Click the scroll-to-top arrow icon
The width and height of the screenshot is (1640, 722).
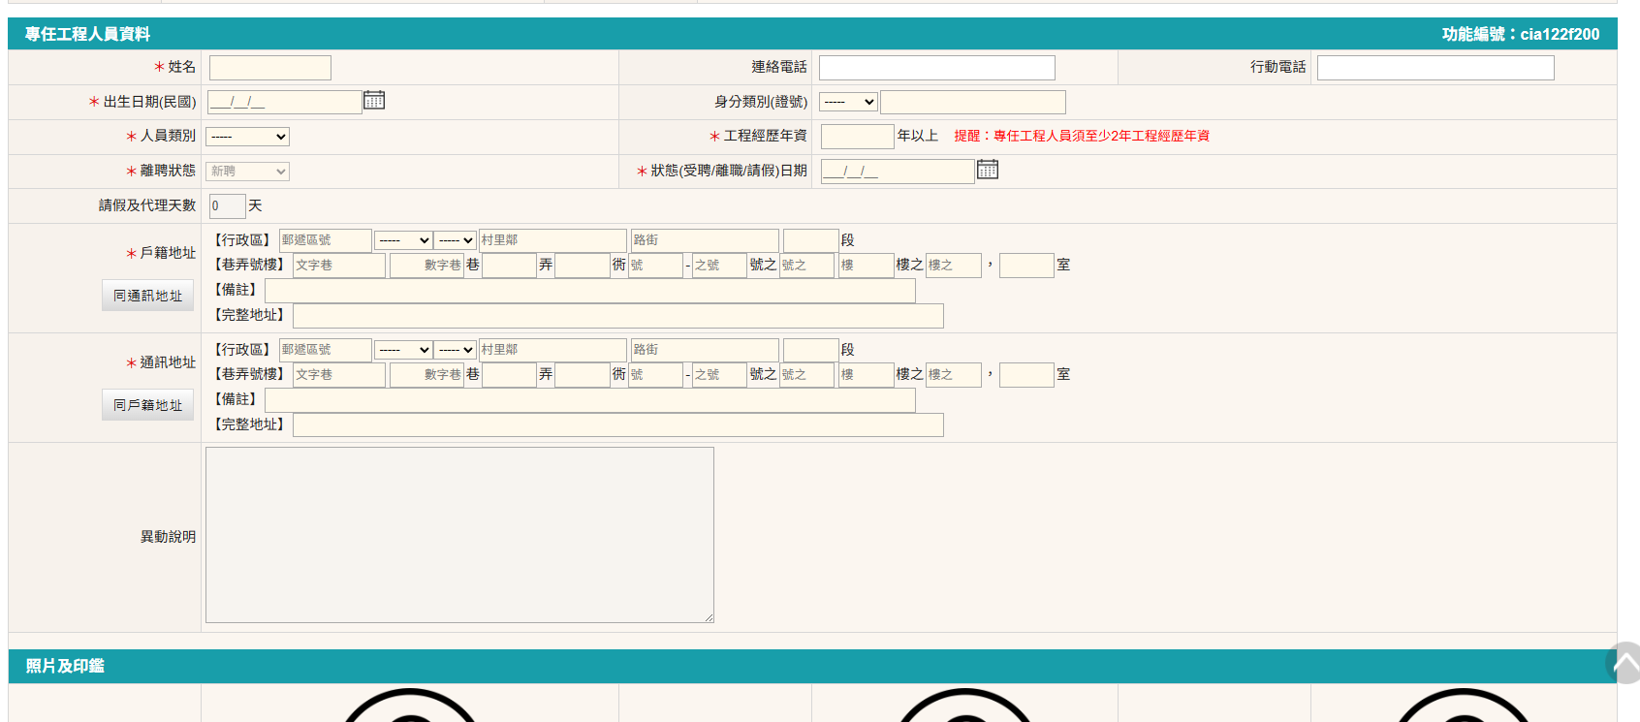click(1624, 664)
